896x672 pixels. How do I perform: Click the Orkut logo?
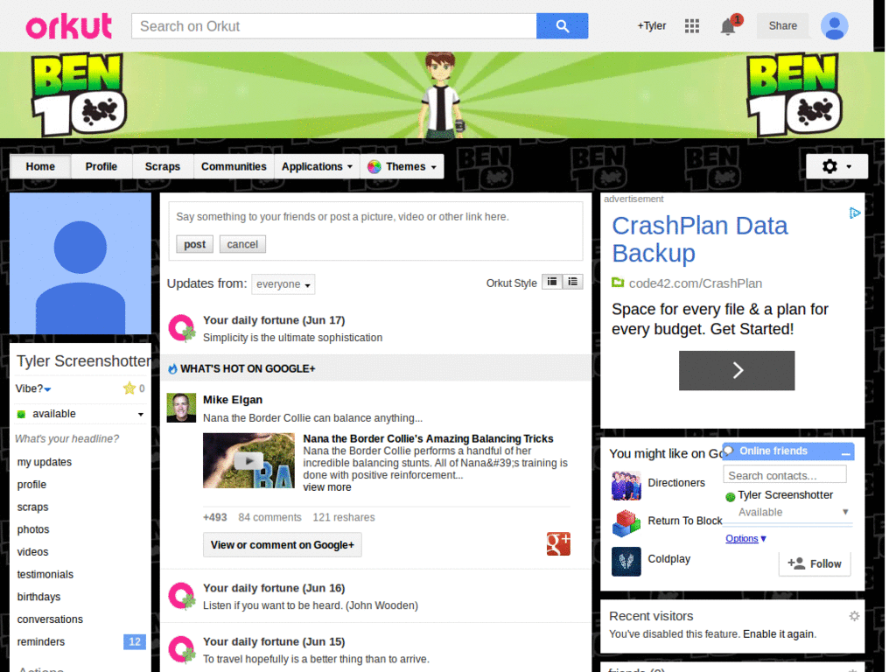tap(68, 26)
